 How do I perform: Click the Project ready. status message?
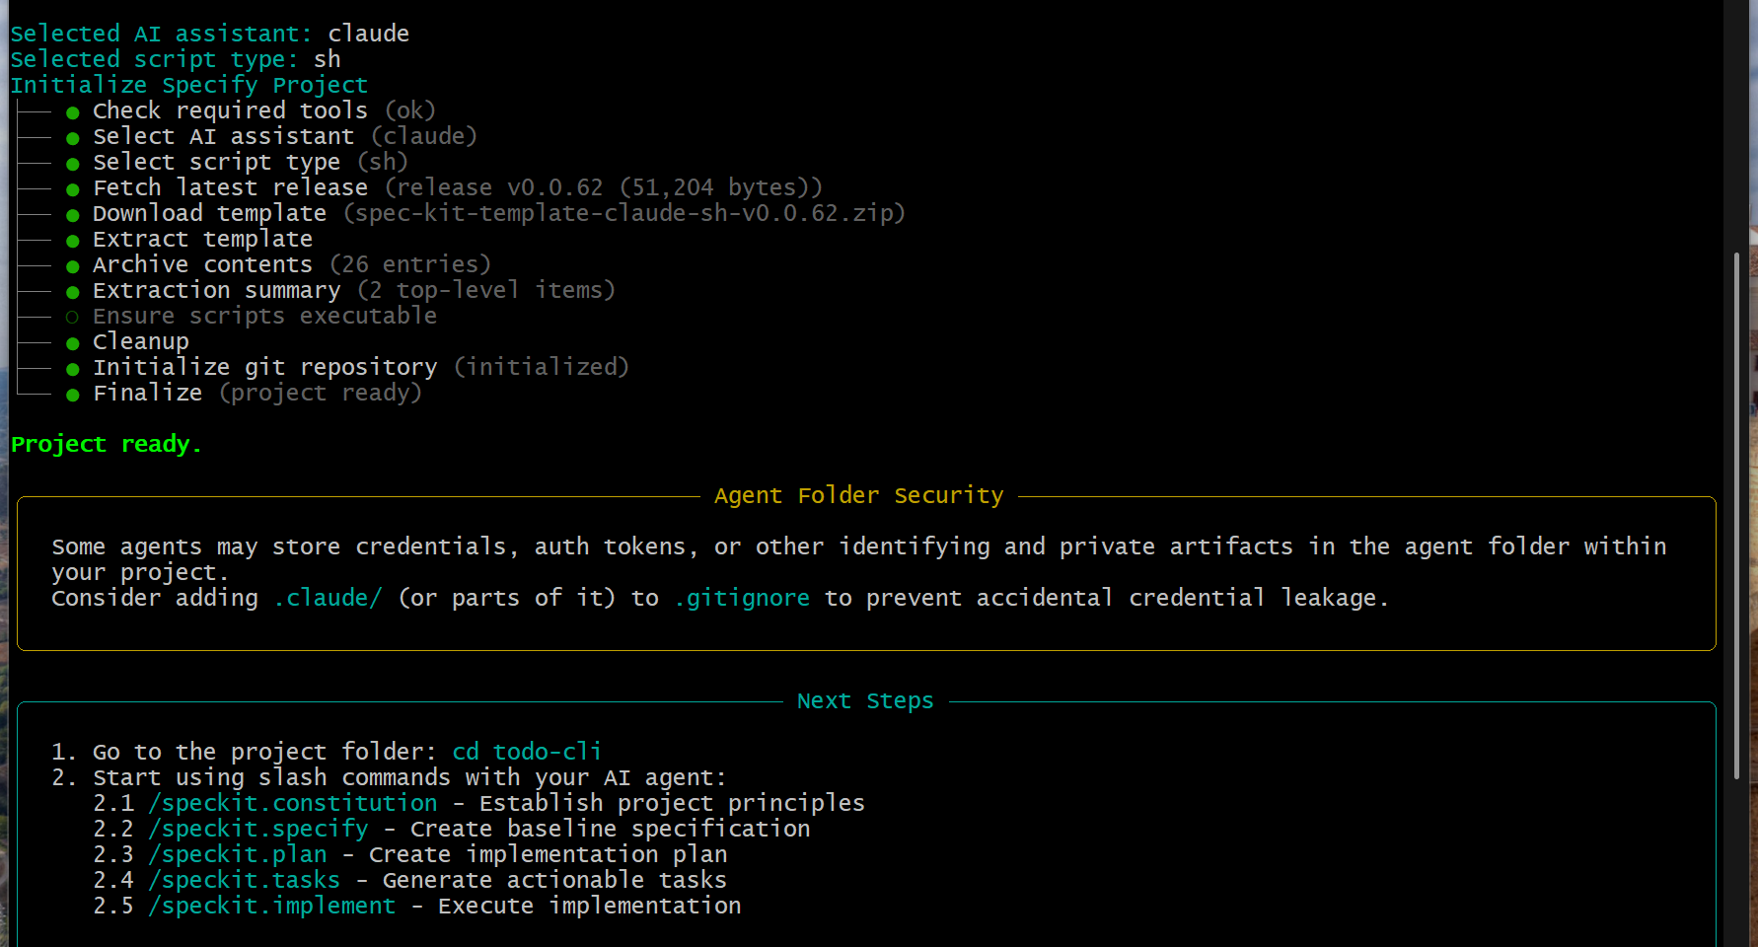click(107, 444)
